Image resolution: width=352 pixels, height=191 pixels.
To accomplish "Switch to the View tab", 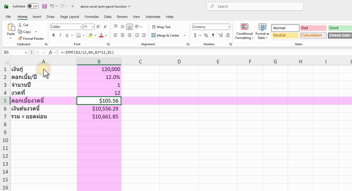I will 136,17.
